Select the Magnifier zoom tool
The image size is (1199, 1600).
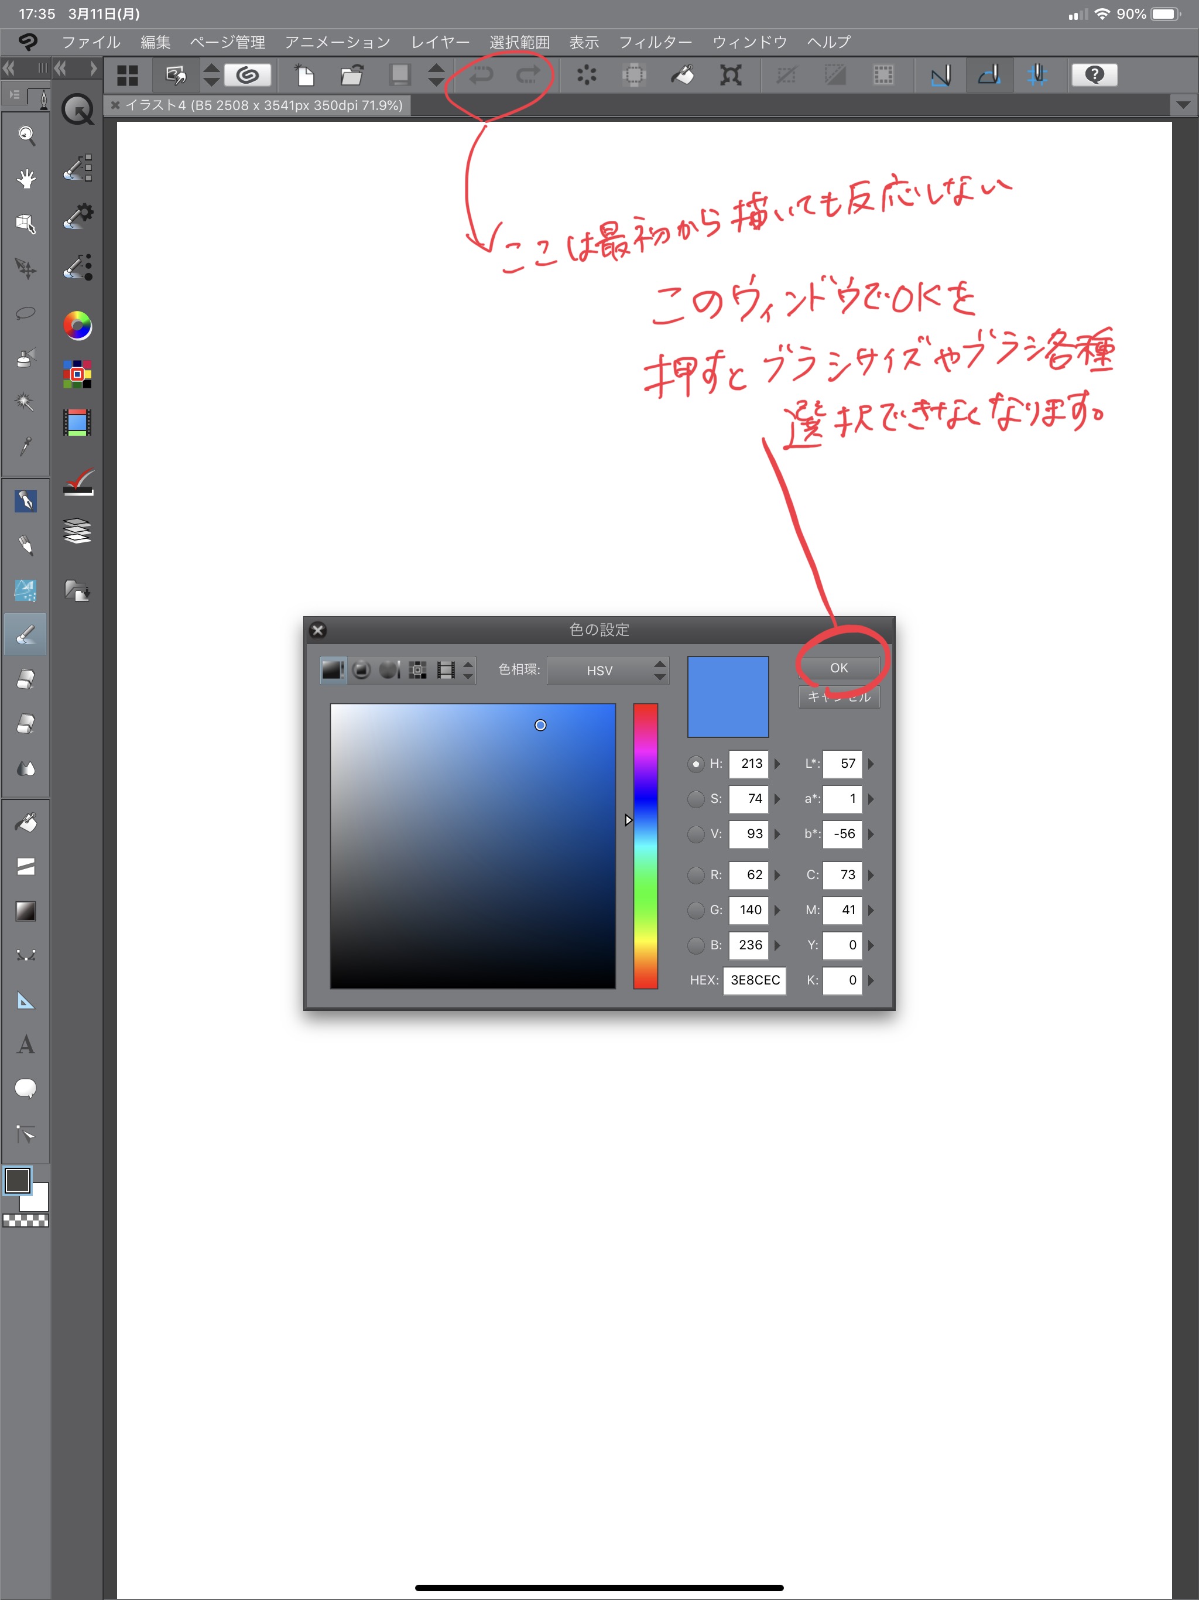click(x=26, y=135)
